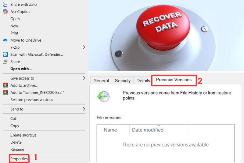
Task: Click the Copilot icon next to Ask Copilot
Action: point(5,12)
